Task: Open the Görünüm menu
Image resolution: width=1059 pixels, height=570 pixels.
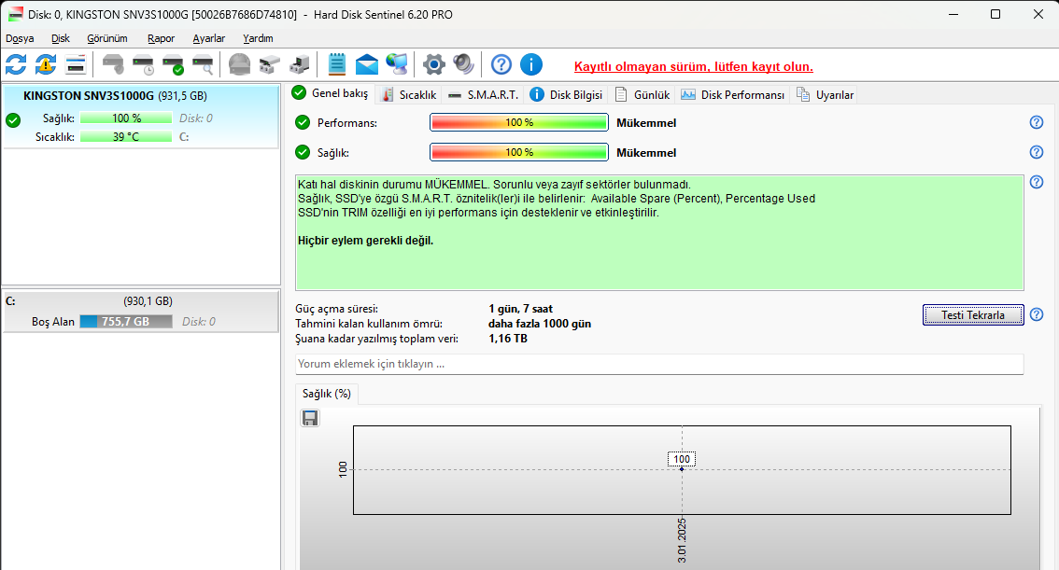Action: 106,38
